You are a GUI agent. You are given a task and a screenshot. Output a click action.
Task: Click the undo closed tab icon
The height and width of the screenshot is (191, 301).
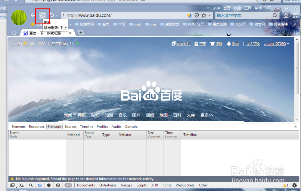(52, 15)
